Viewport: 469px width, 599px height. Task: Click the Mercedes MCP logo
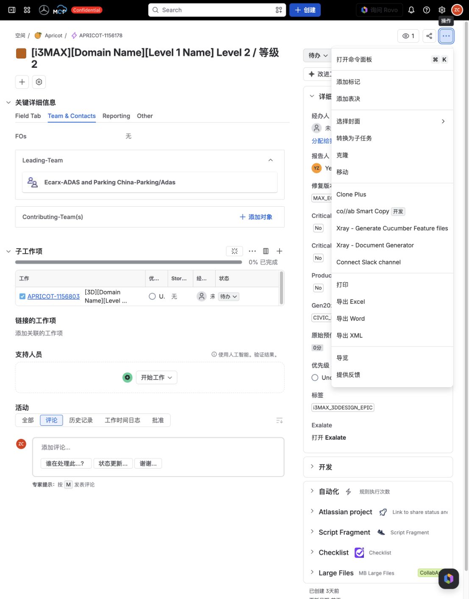click(53, 10)
